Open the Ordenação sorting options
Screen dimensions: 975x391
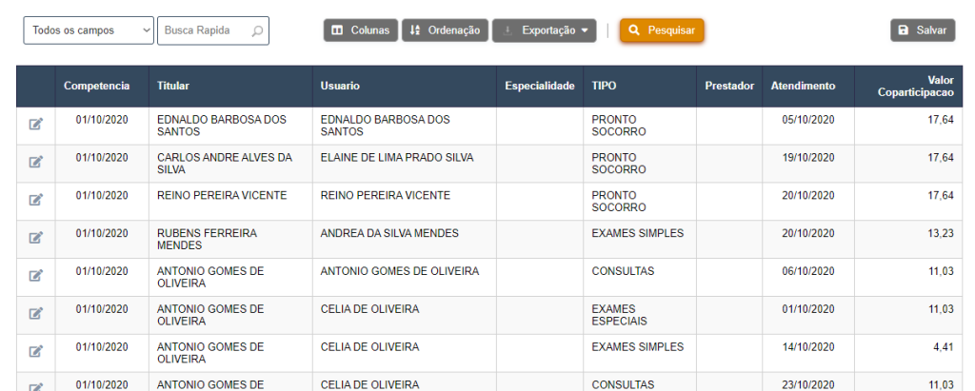pos(446,30)
